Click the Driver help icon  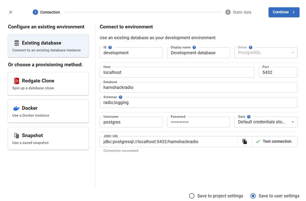click(x=250, y=48)
